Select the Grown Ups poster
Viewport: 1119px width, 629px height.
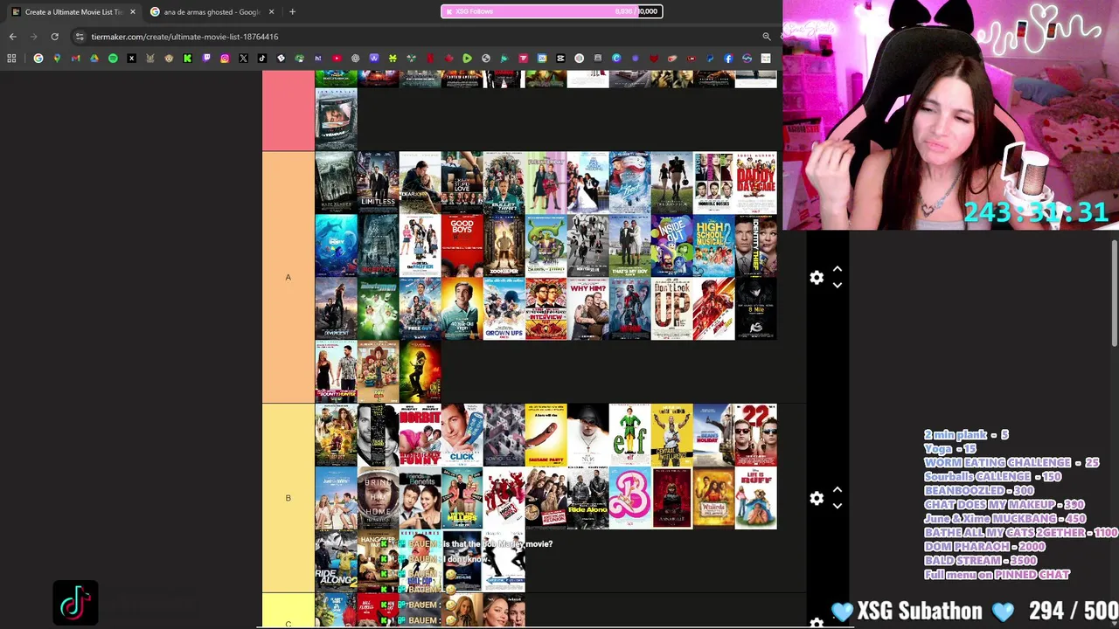pos(504,308)
